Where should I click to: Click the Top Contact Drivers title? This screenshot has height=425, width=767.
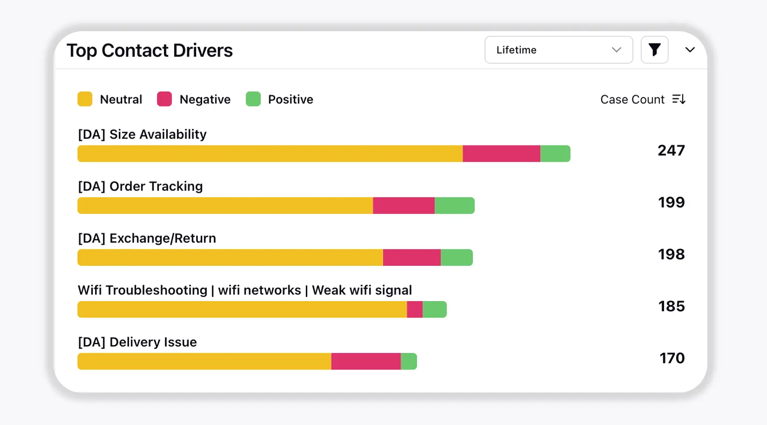pyautogui.click(x=150, y=50)
